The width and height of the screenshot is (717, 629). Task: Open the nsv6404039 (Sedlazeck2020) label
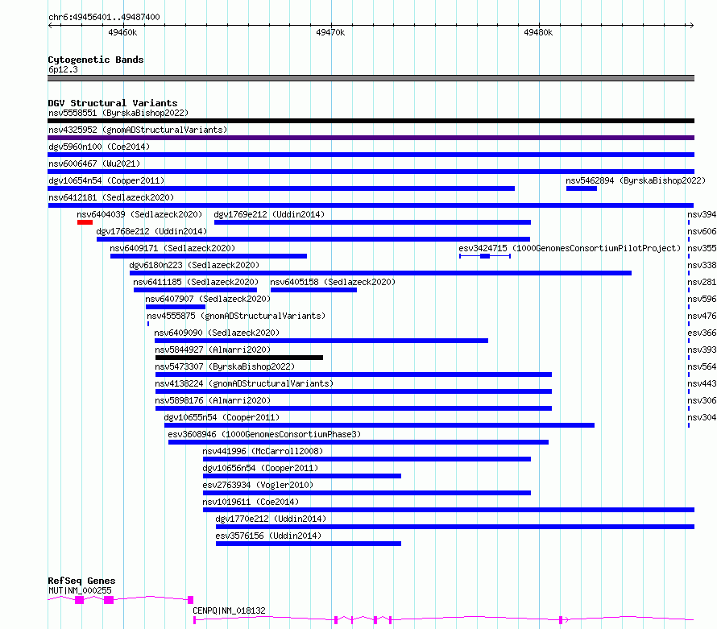[139, 214]
